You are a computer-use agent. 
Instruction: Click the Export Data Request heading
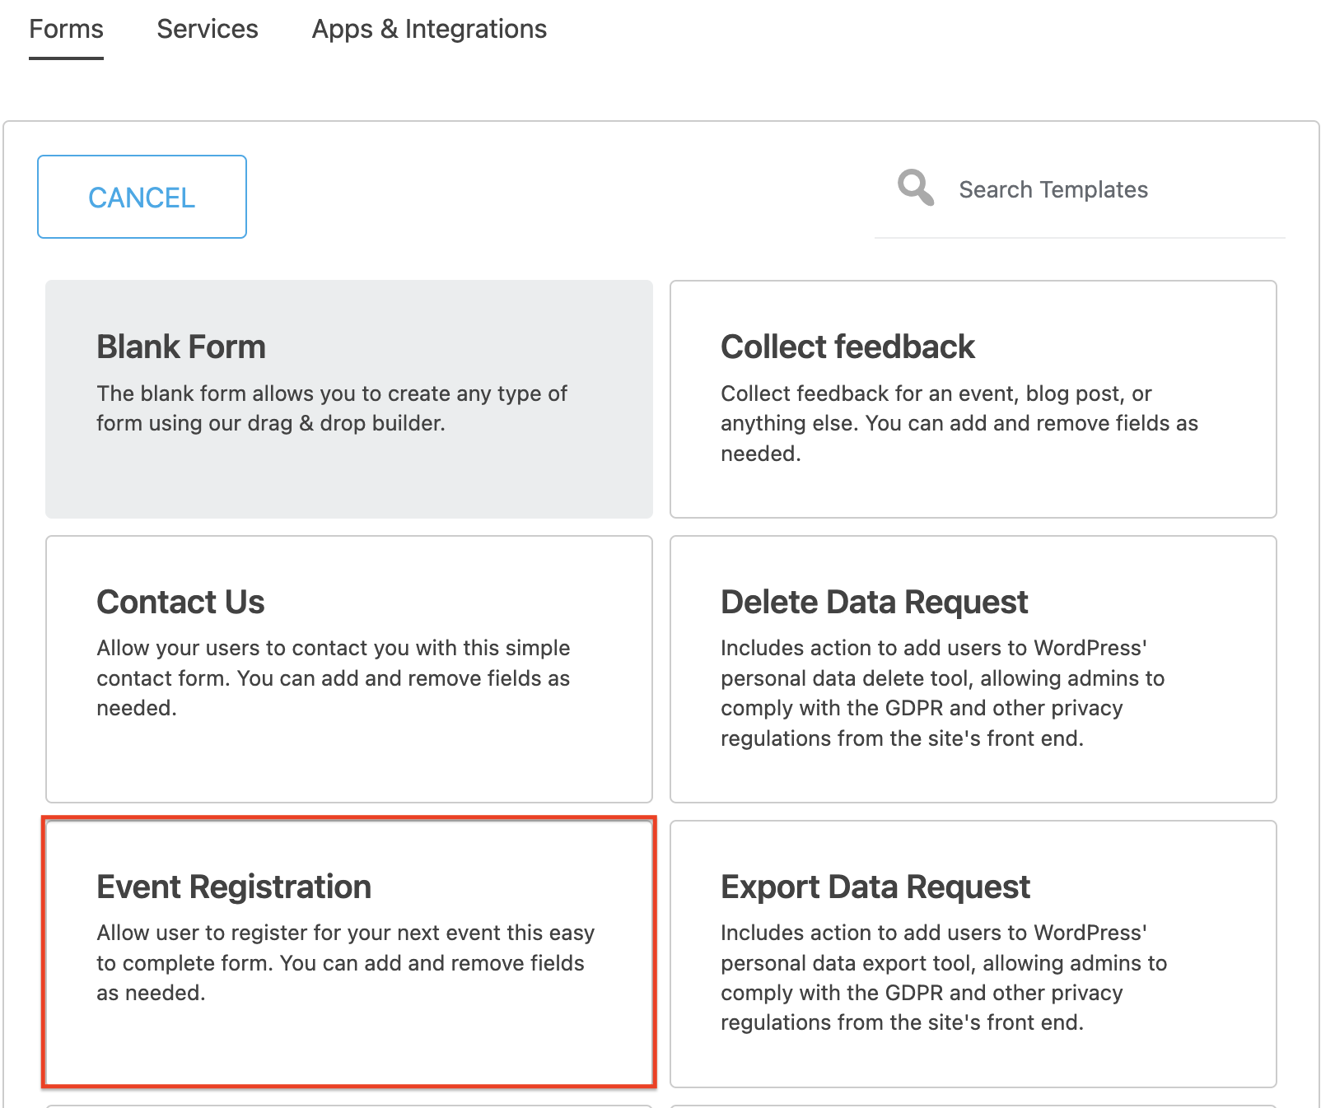pos(875,887)
